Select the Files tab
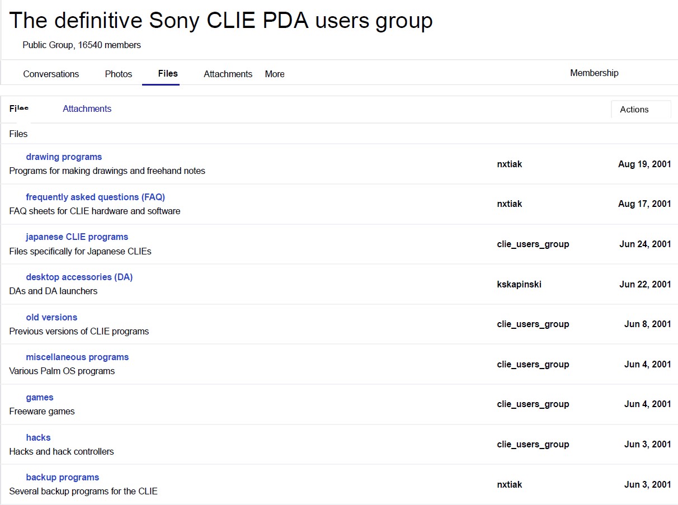The height and width of the screenshot is (505, 678). (x=167, y=73)
